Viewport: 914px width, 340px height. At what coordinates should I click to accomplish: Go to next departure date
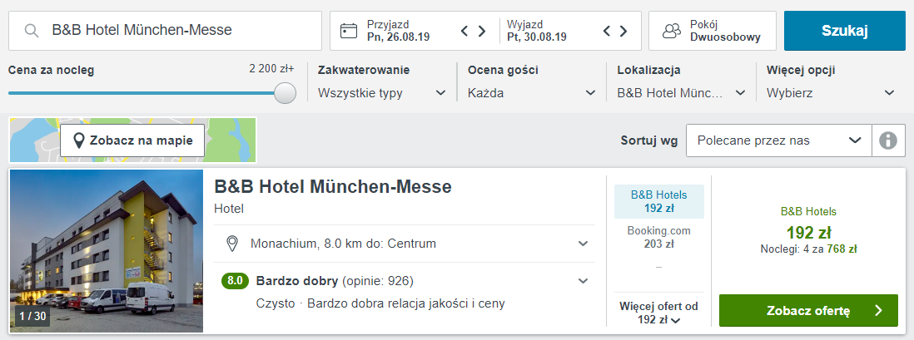pyautogui.click(x=623, y=31)
